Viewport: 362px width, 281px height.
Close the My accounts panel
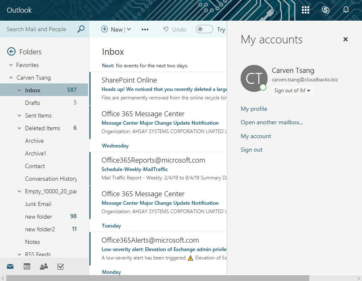(346, 39)
